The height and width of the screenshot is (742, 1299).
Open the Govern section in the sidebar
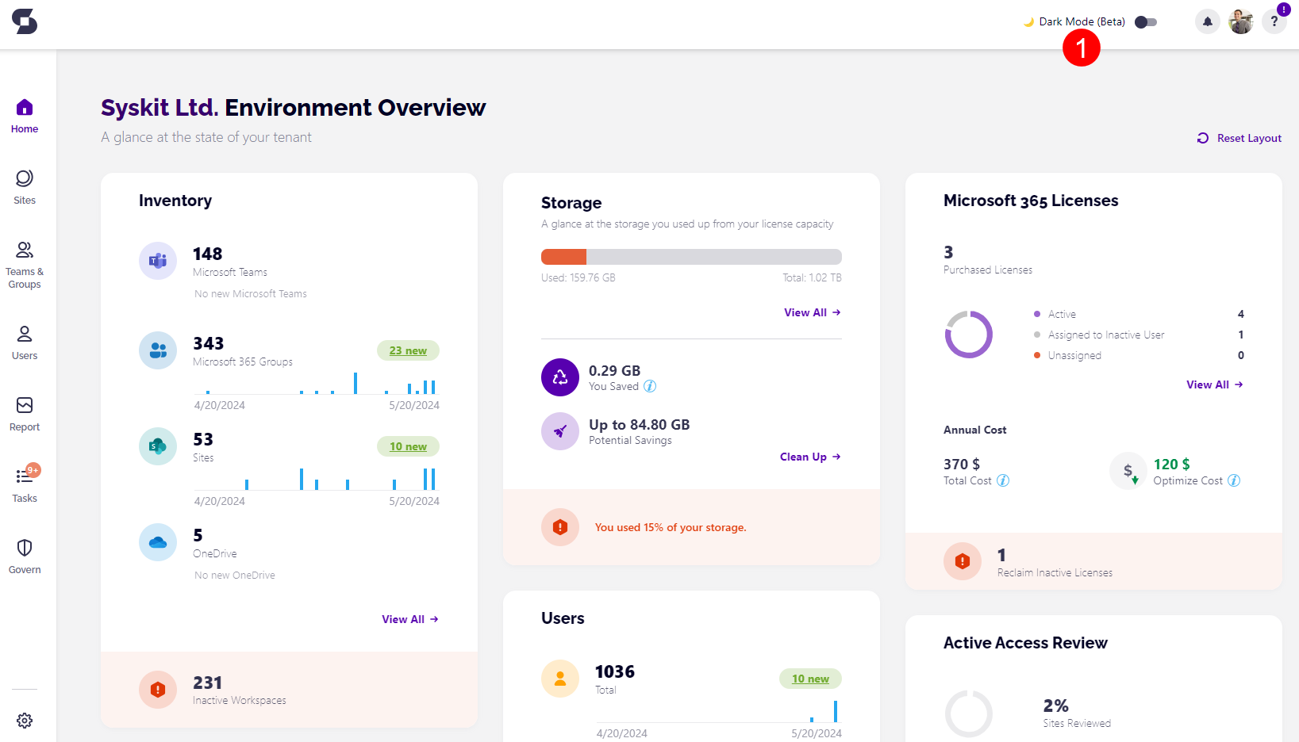(24, 555)
